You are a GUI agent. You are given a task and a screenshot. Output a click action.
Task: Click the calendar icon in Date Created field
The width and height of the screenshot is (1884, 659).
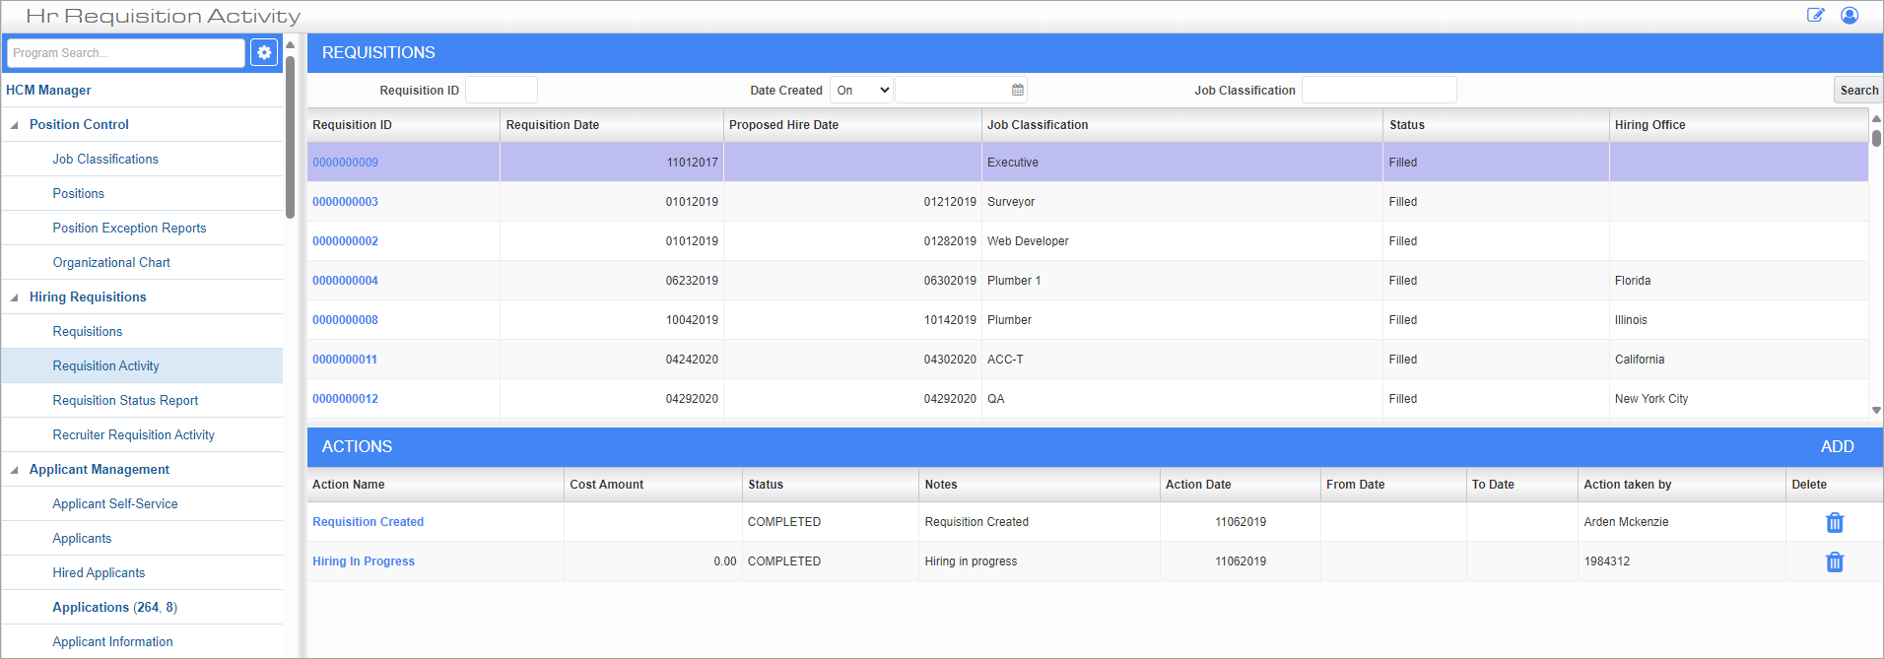(1018, 90)
